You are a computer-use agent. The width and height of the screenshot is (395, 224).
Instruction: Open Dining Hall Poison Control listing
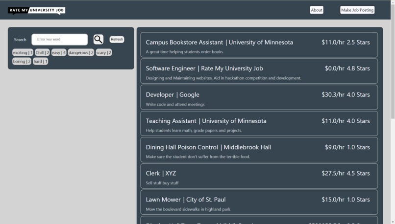259,150
